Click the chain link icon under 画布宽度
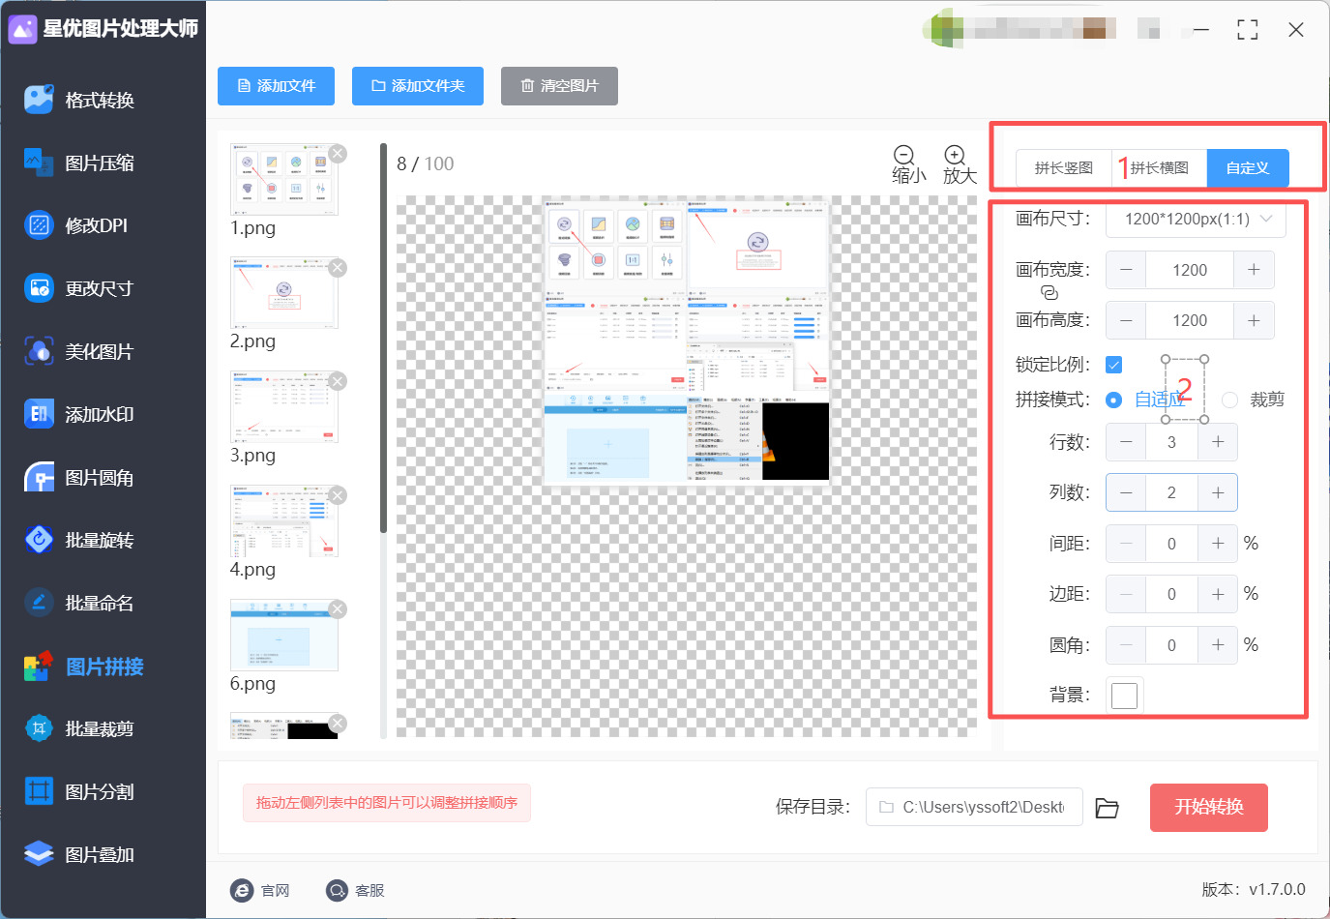Image resolution: width=1330 pixels, height=919 pixels. coord(1049,292)
